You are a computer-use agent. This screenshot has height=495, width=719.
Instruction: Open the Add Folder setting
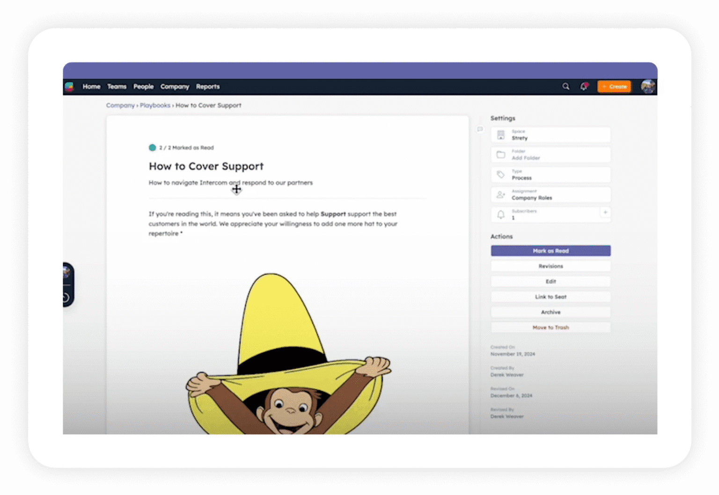point(550,155)
